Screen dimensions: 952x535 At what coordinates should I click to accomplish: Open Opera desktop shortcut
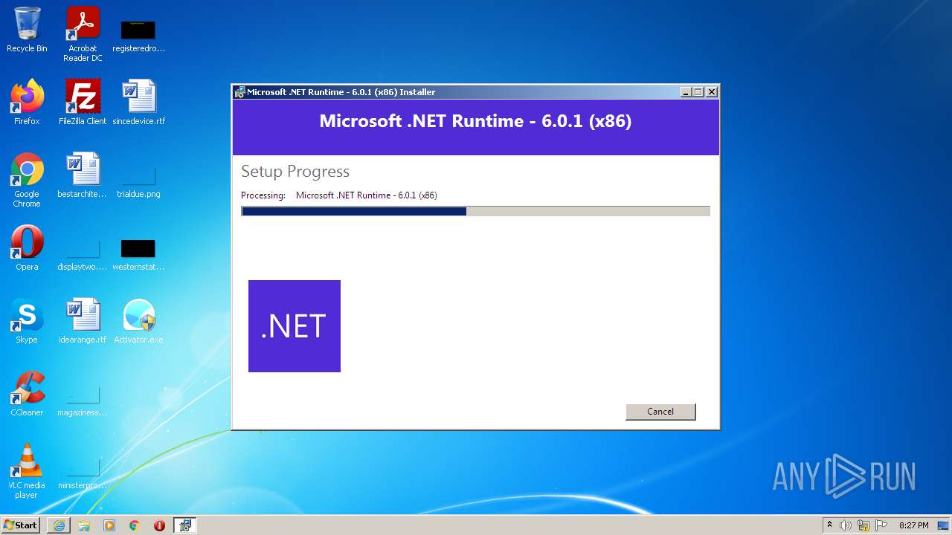point(27,248)
